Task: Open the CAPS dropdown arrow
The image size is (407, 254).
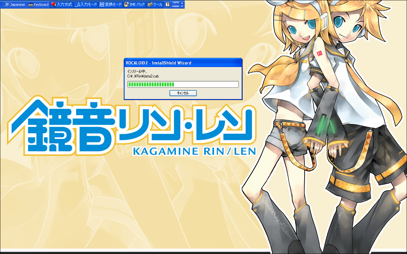Action: pos(182,3)
